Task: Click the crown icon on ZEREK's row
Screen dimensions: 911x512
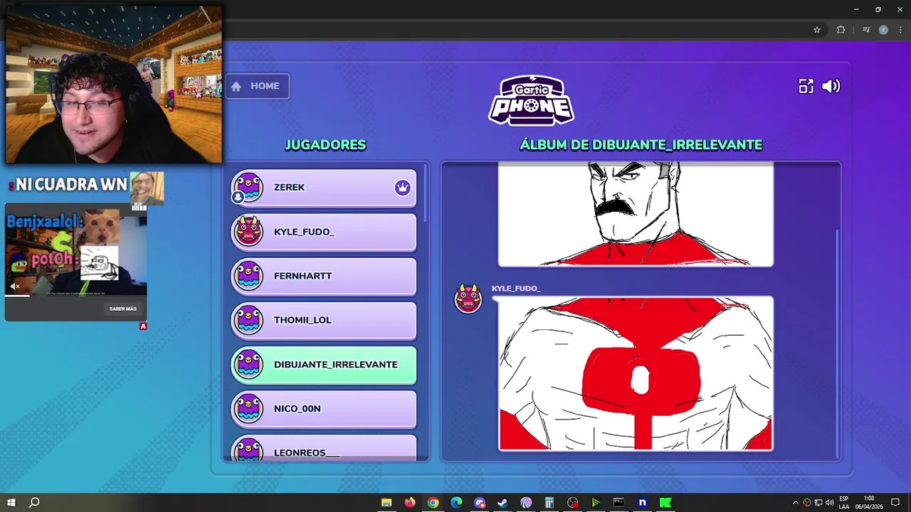Action: point(403,188)
